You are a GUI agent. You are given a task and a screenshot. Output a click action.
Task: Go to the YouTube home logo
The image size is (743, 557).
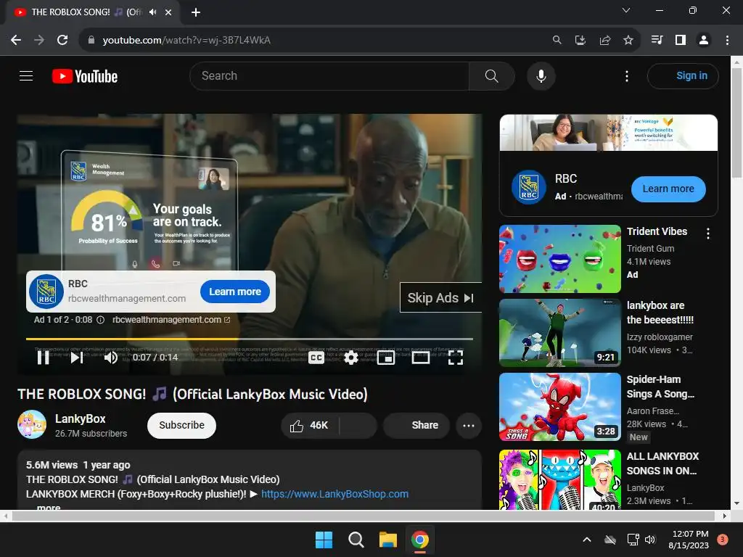[85, 76]
